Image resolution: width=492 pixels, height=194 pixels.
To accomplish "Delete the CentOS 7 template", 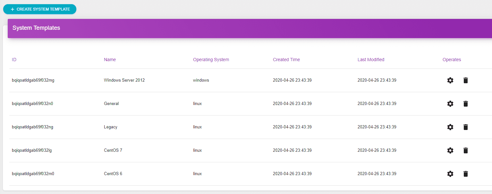I will [x=466, y=150].
